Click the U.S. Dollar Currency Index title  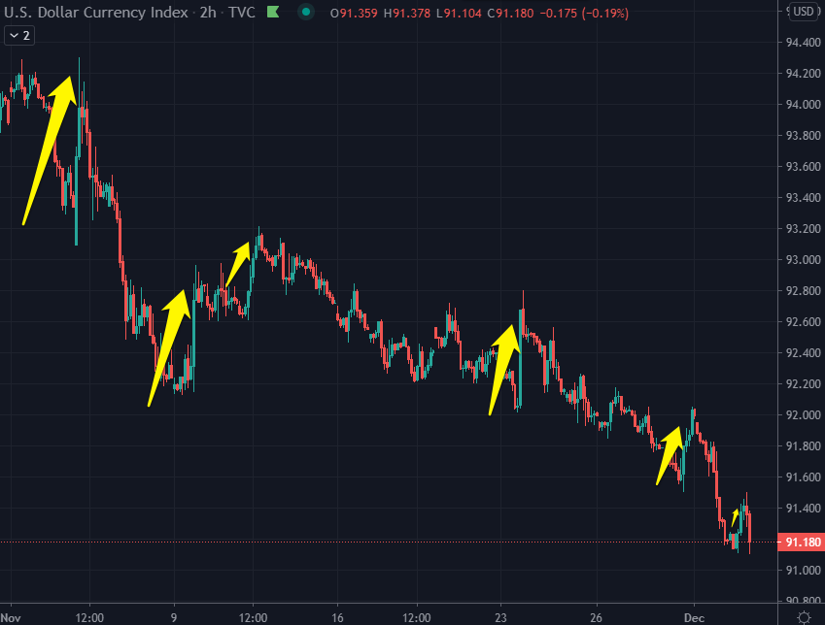click(96, 12)
